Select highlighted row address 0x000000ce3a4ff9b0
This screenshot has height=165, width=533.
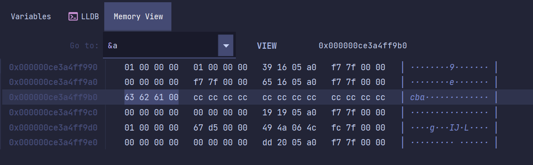53,97
